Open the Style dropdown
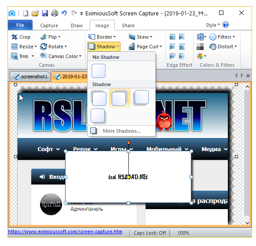 point(213,25)
